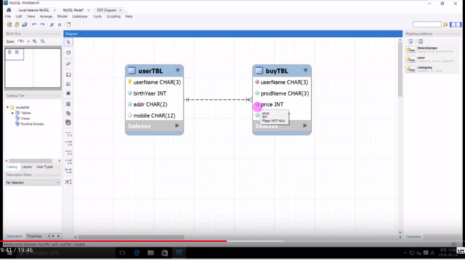Open the Database menu
This screenshot has width=465, height=260.
[x=80, y=16]
